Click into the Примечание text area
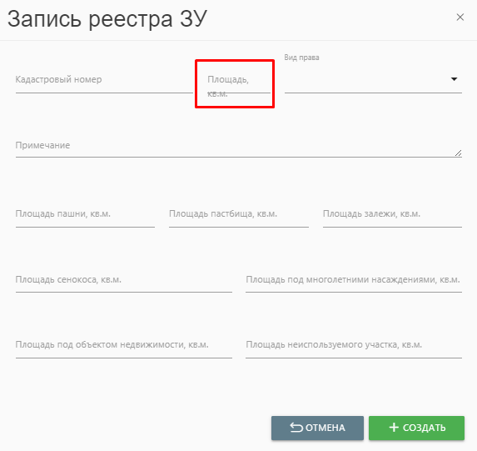 pos(239,145)
